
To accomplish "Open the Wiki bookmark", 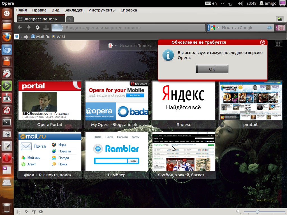I will coord(58,37).
